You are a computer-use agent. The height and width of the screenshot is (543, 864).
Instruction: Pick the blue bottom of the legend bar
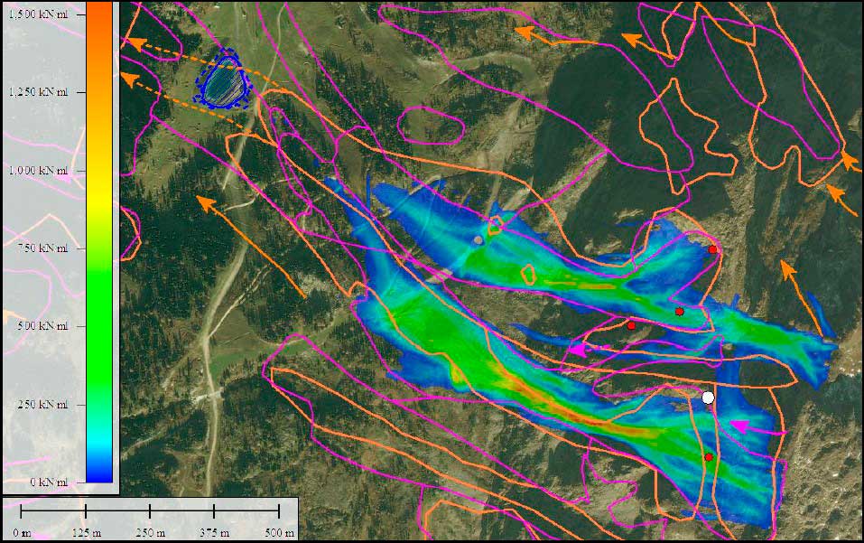point(99,470)
